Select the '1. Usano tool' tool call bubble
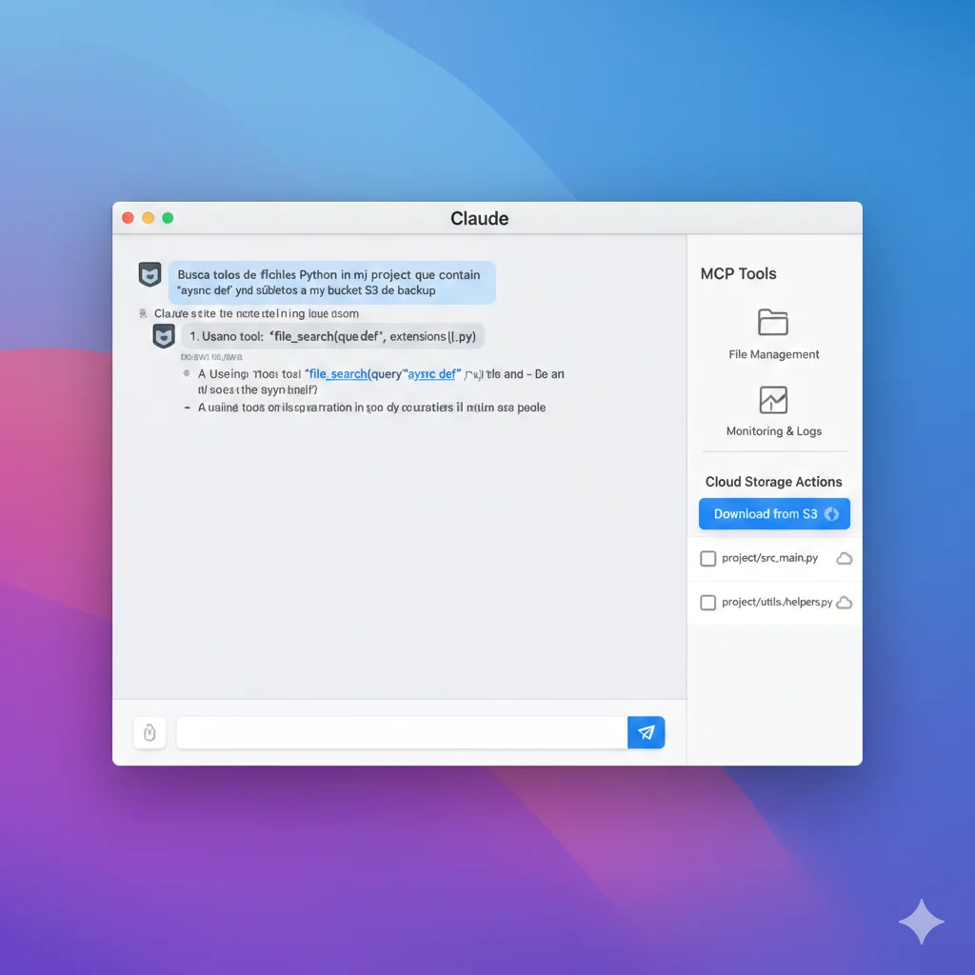 [x=332, y=336]
